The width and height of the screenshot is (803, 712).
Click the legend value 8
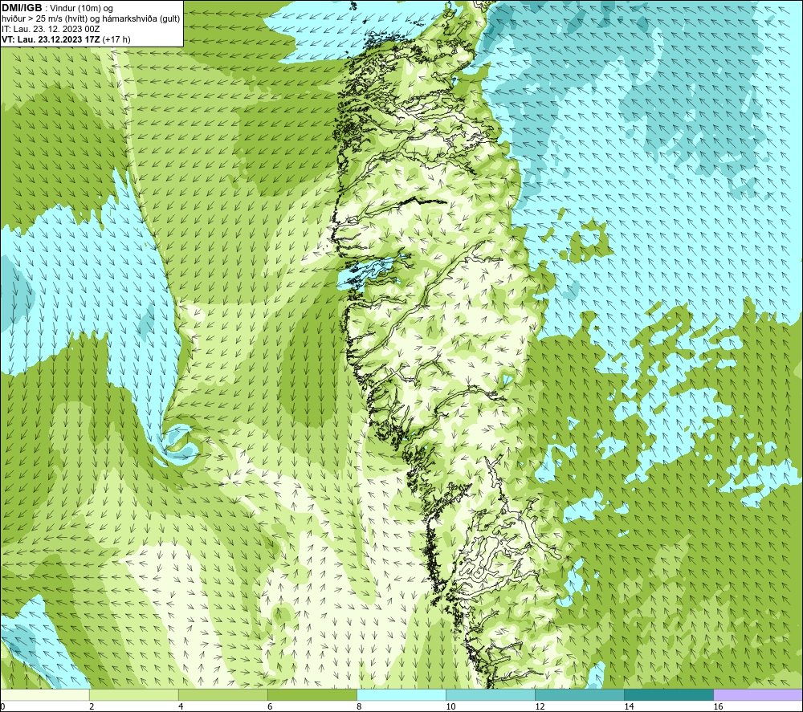click(359, 707)
